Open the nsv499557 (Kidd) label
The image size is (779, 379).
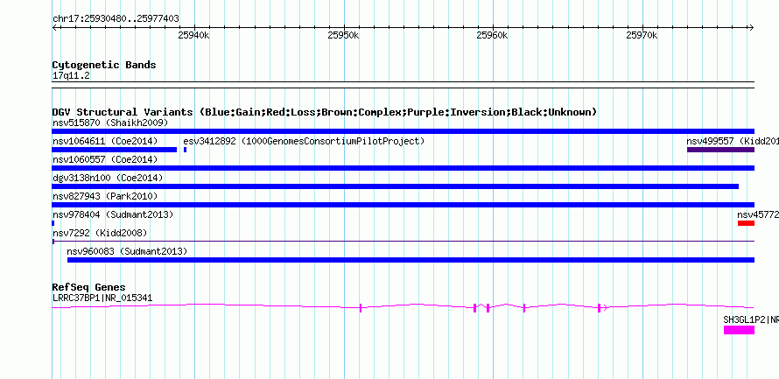[733, 141]
